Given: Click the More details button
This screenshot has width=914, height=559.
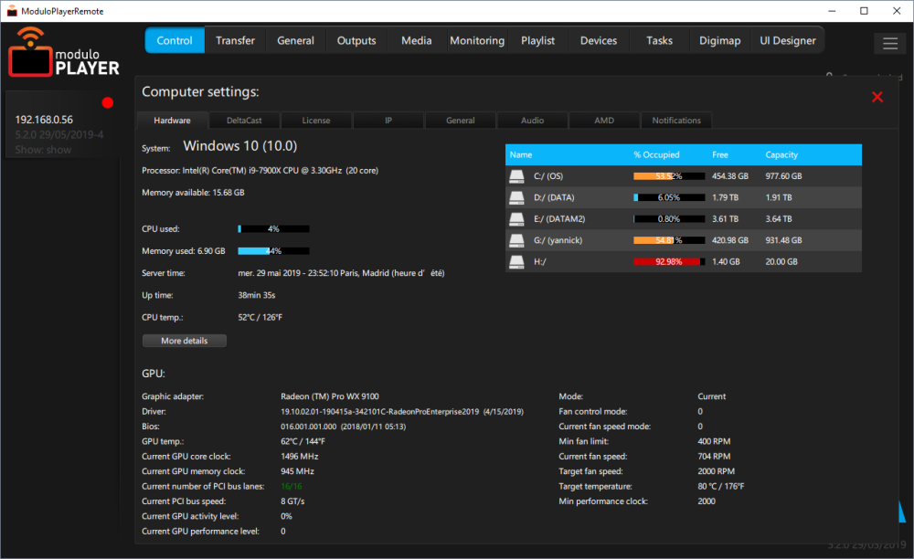Looking at the screenshot, I should point(185,341).
